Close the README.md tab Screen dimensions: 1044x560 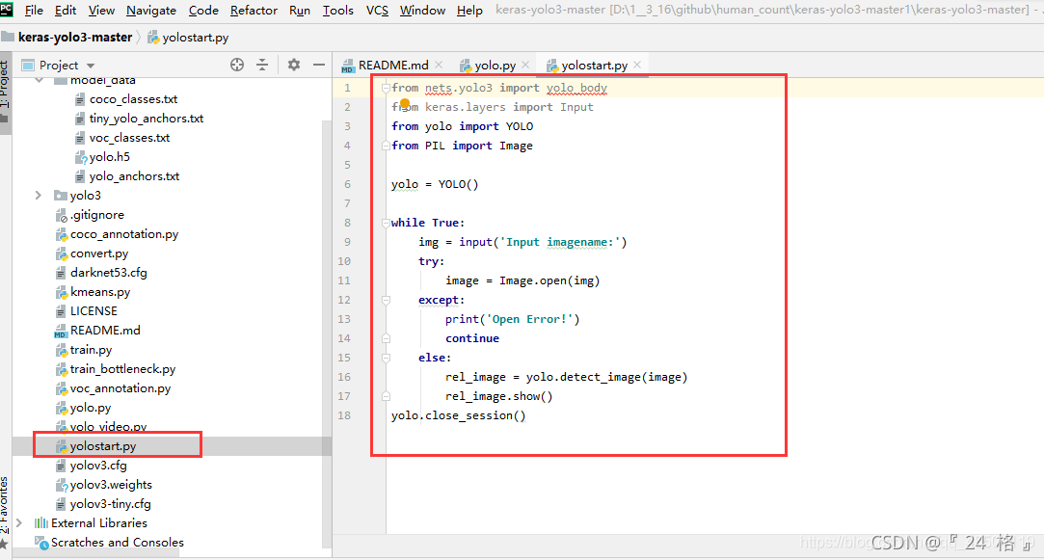(x=439, y=65)
